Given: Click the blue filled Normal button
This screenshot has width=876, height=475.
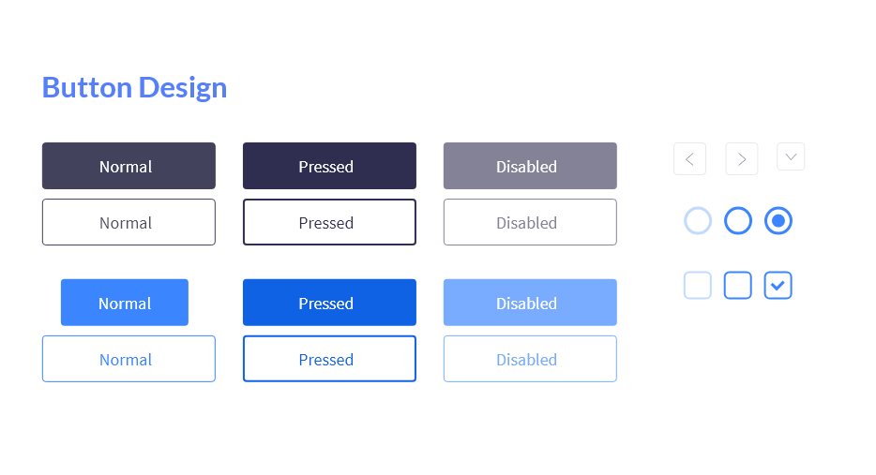Looking at the screenshot, I should point(125,303).
